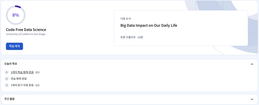Expand the 주간 활동 section chevron

(x=252, y=99)
